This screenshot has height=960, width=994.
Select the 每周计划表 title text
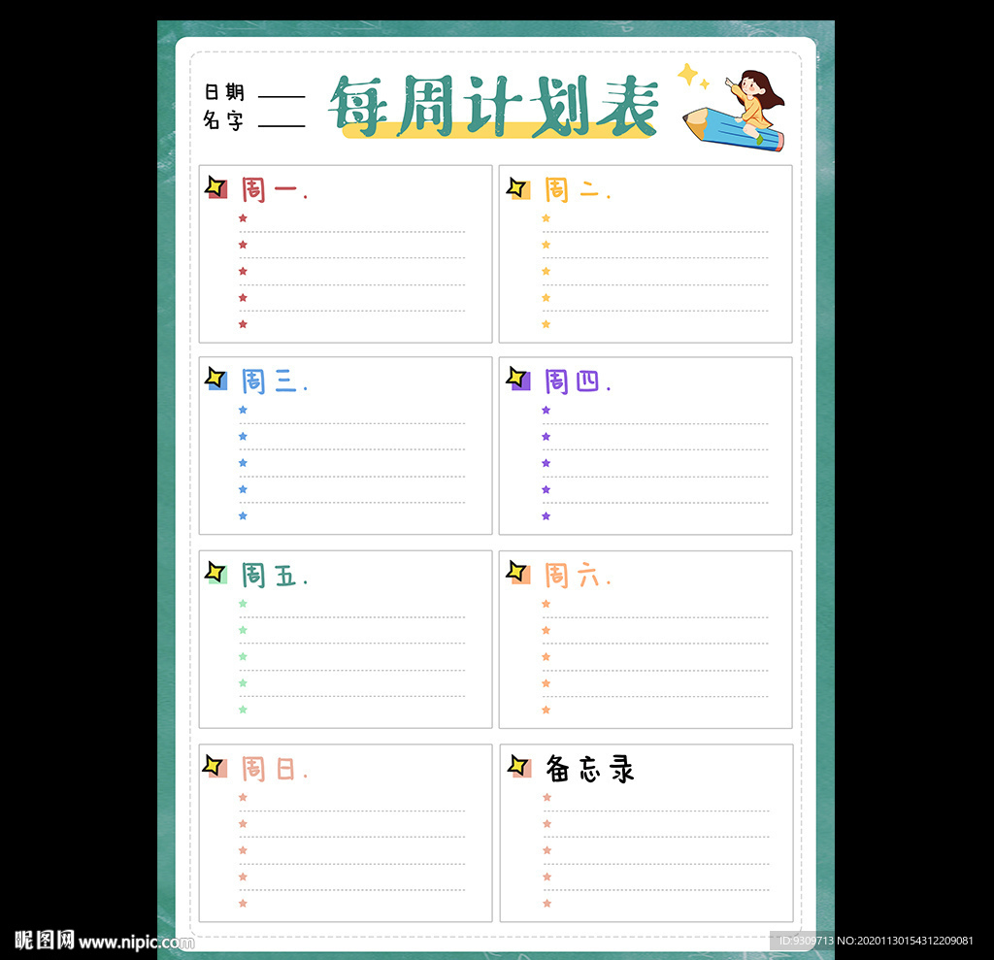point(494,106)
